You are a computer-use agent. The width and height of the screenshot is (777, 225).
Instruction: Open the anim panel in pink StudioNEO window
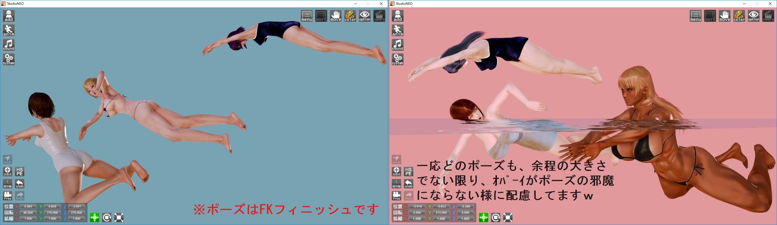point(397,30)
